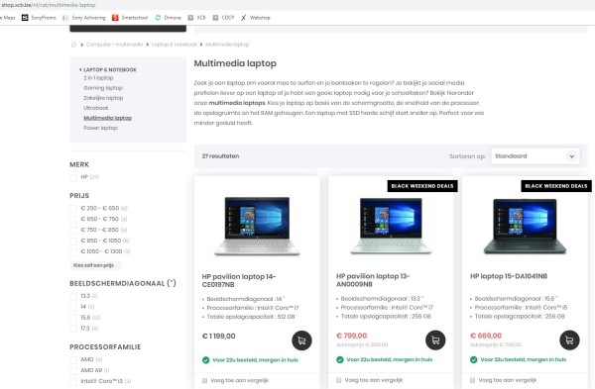This screenshot has height=389, width=595.
Task: Click the € 799,00 price
Action: tap(351, 336)
